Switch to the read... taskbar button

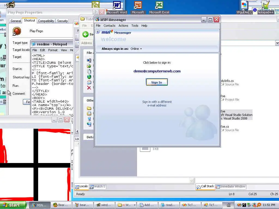(169, 205)
